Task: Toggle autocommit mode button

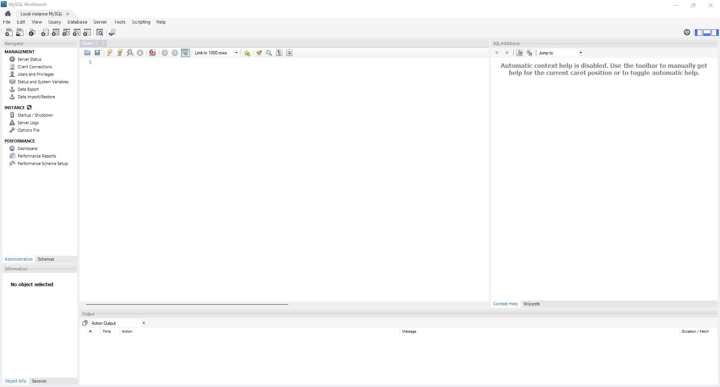Action: coord(186,53)
